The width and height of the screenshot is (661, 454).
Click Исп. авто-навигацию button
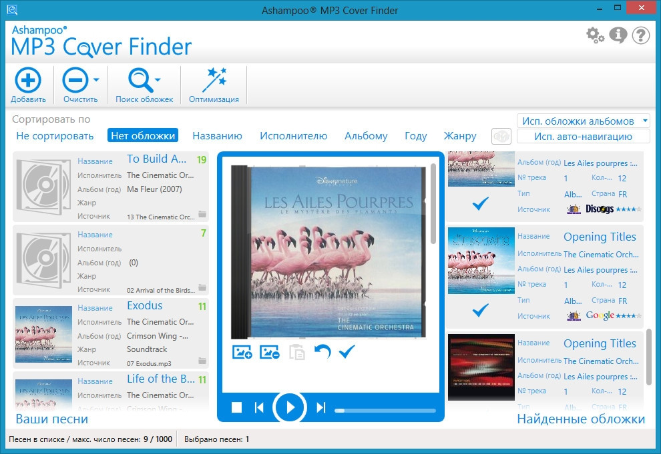[x=583, y=136]
